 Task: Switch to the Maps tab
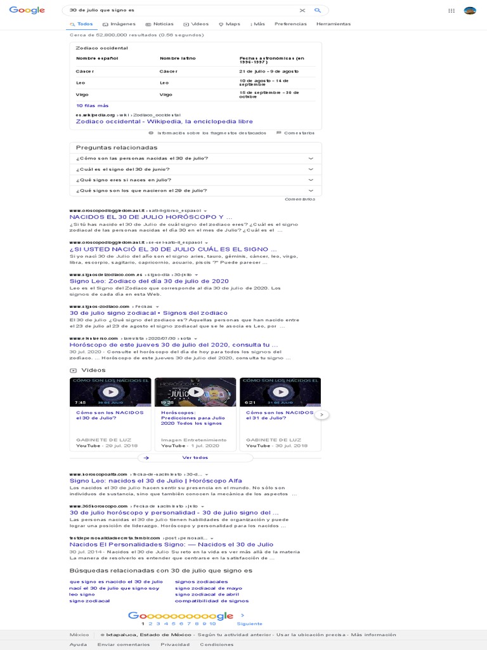point(230,24)
